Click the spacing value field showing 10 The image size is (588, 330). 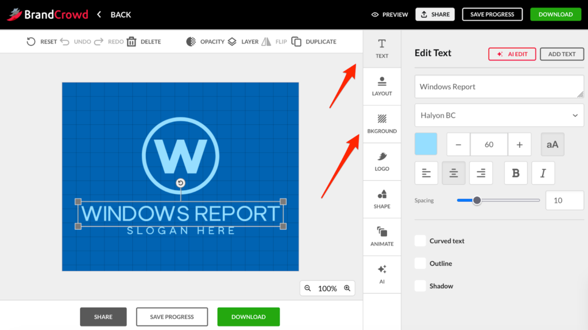pos(564,200)
